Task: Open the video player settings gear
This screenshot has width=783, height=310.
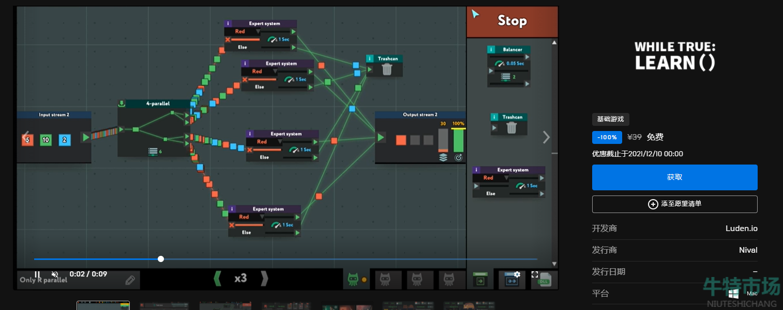Action: pos(517,274)
